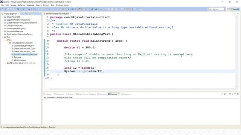Expand the ImmutableExample project
Screen dimensions: 241x135
click(3, 31)
